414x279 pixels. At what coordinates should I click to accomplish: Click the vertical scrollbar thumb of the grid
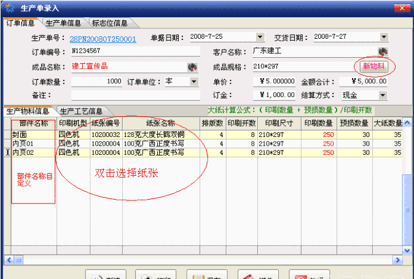[407, 210]
